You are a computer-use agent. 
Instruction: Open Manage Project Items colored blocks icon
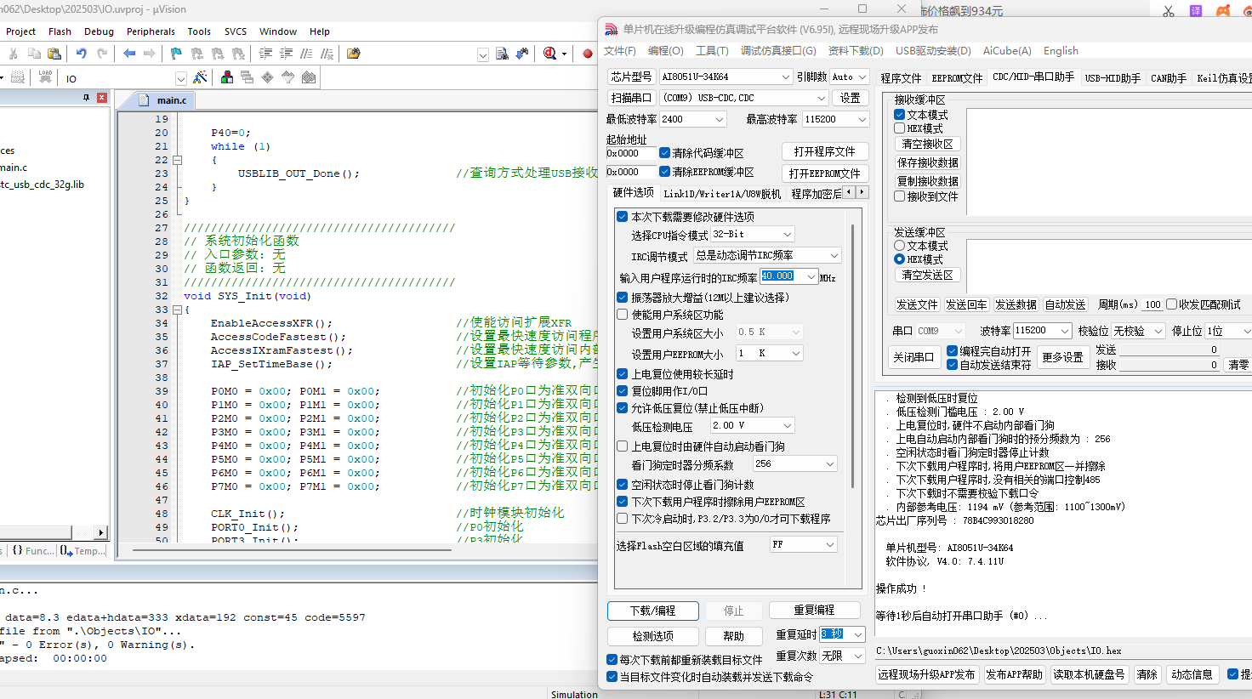[x=227, y=77]
